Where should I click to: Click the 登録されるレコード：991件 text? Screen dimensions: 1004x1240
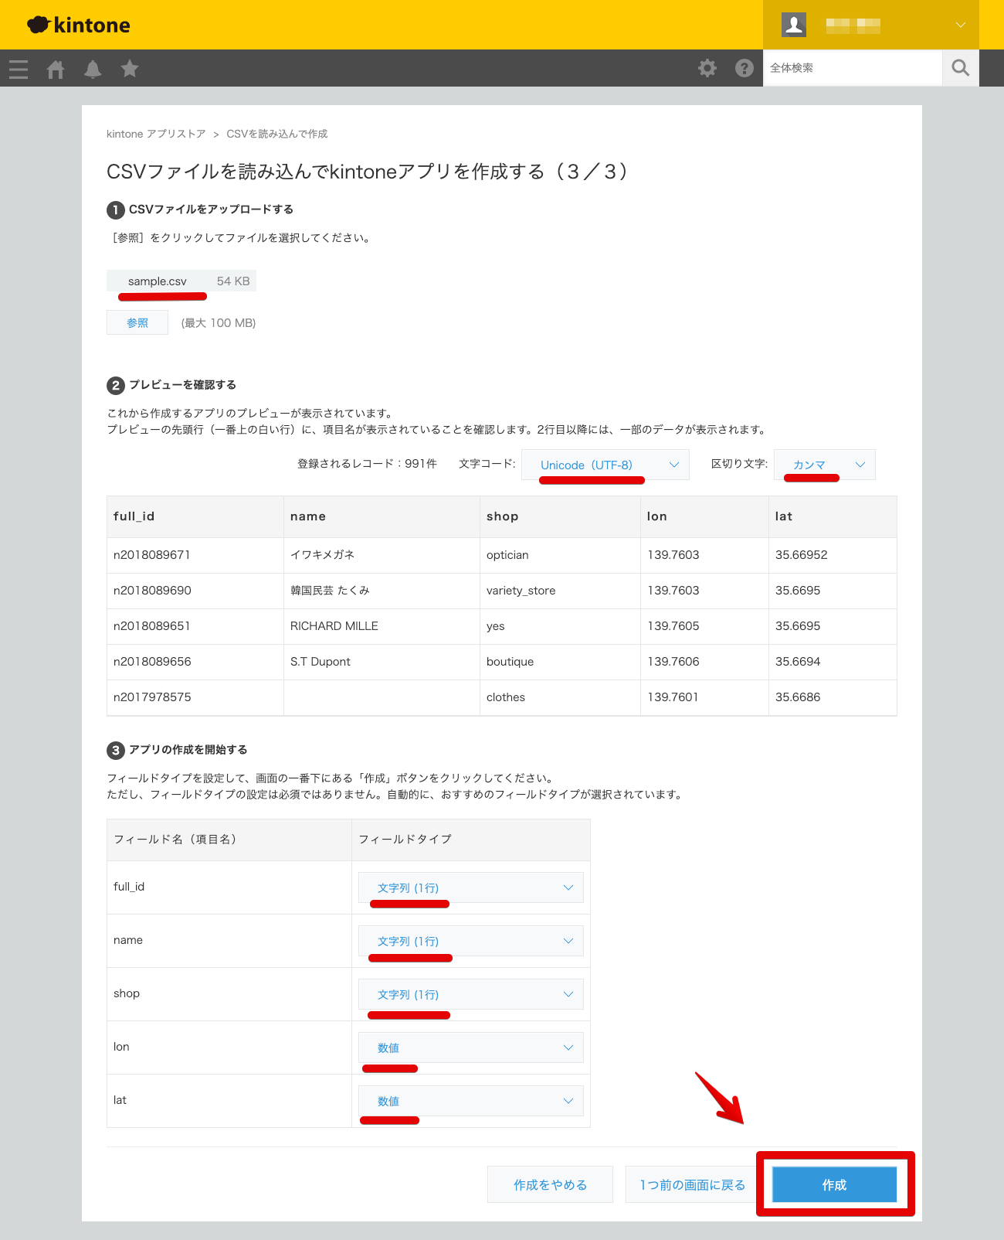(367, 464)
